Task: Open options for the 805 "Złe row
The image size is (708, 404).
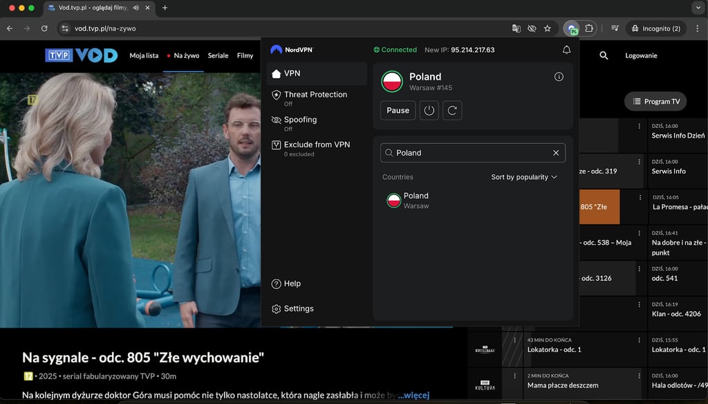Action: pyautogui.click(x=640, y=197)
